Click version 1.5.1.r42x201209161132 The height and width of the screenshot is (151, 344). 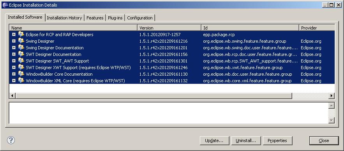tap(164, 81)
